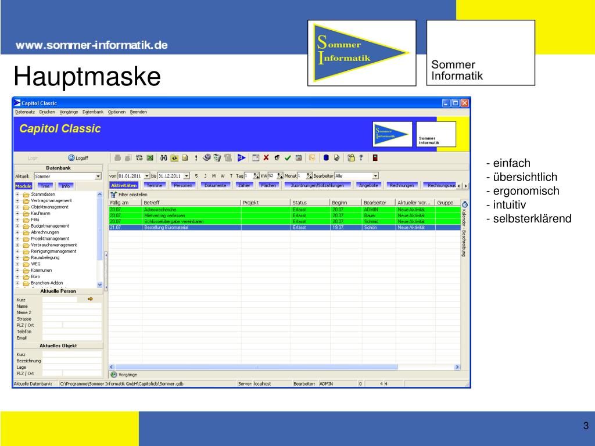Click the red exit door icon
This screenshot has width=595, height=446.
point(375,158)
